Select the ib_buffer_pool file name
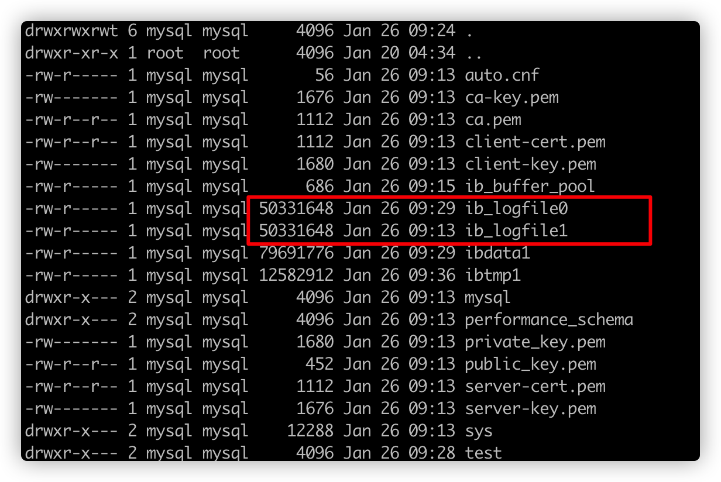 530,186
